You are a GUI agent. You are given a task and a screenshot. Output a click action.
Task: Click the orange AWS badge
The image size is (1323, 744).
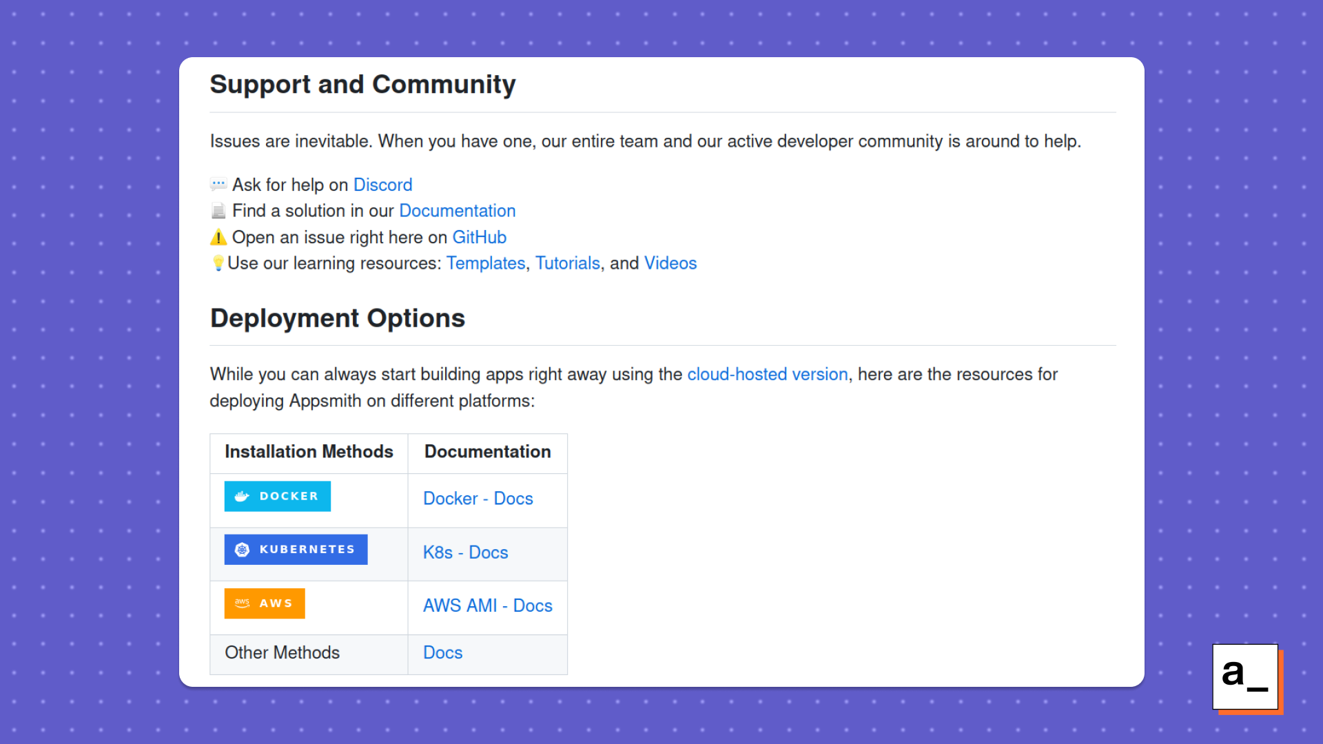point(265,603)
